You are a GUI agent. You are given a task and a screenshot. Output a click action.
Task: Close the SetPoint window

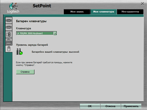(x=142, y=4)
